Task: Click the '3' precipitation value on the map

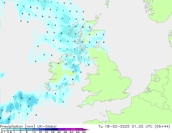Action: 30,99
